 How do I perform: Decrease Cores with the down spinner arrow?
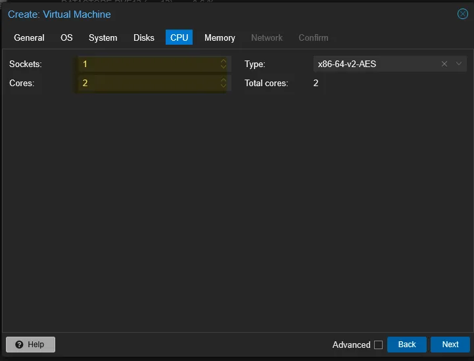point(224,86)
